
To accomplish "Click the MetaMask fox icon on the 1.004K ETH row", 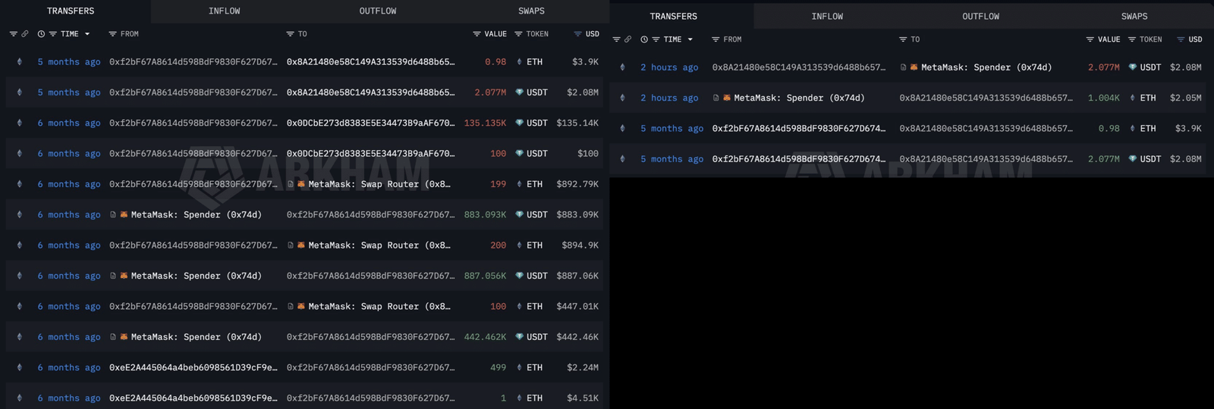I will pos(727,98).
